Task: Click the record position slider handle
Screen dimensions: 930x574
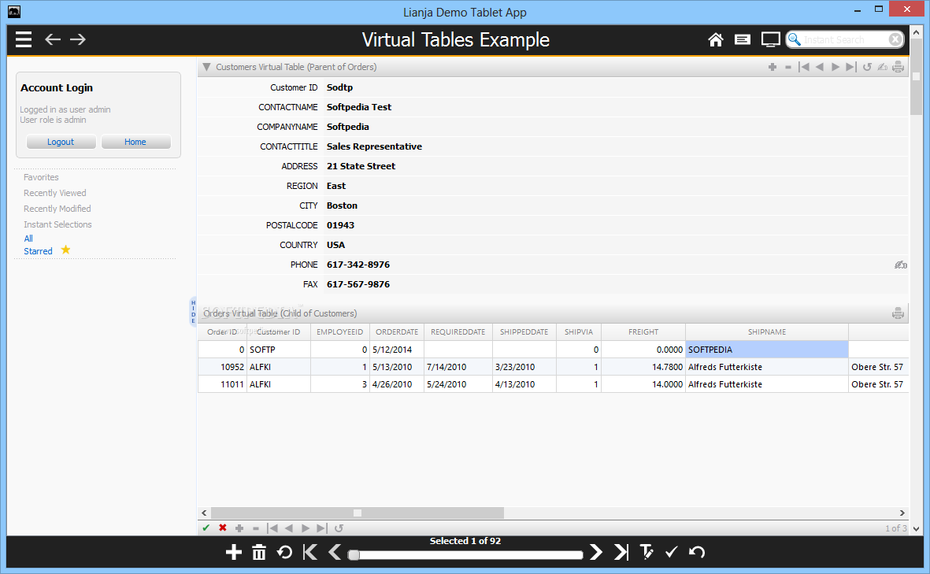Action: tap(354, 555)
